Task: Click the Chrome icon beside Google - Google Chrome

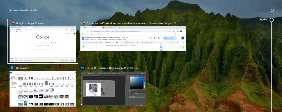Action: [x=12, y=23]
